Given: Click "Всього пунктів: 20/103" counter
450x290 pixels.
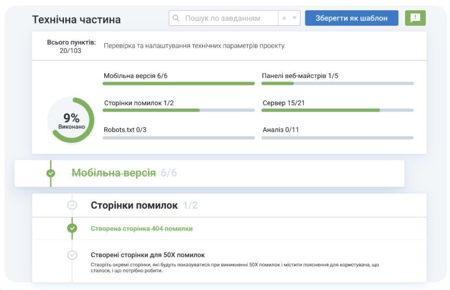Looking at the screenshot, I should point(71,46).
